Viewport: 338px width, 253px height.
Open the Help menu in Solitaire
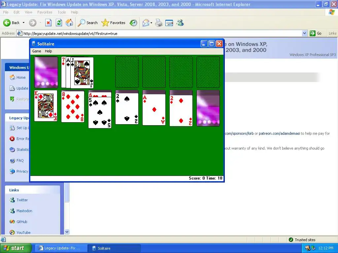pyautogui.click(x=48, y=51)
